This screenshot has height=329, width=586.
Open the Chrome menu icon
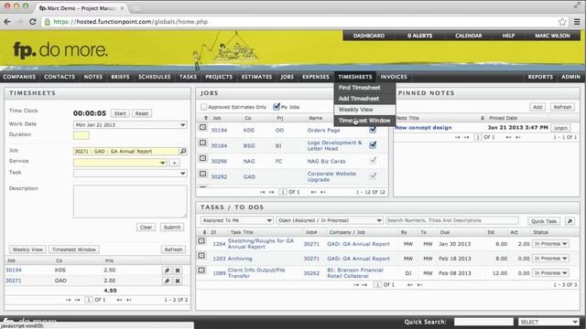click(577, 22)
